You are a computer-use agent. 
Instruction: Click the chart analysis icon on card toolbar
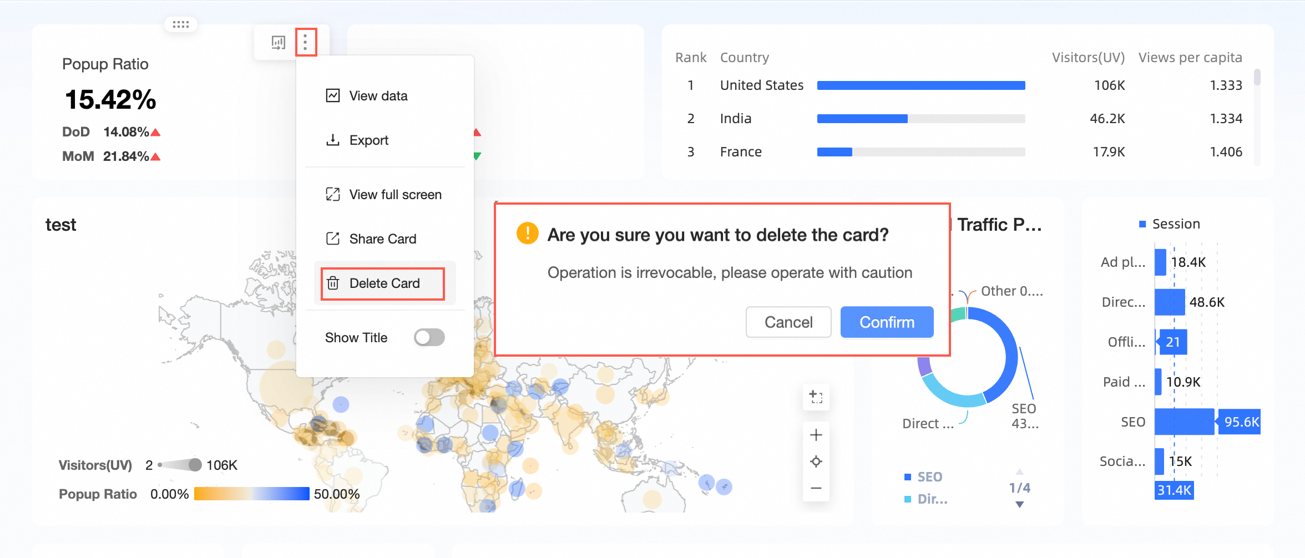(x=278, y=42)
